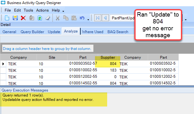Image resolution: width=194 pixels, height=114 pixels.
Task: Select row selector for part 0100S10002-55
Action: point(3,70)
